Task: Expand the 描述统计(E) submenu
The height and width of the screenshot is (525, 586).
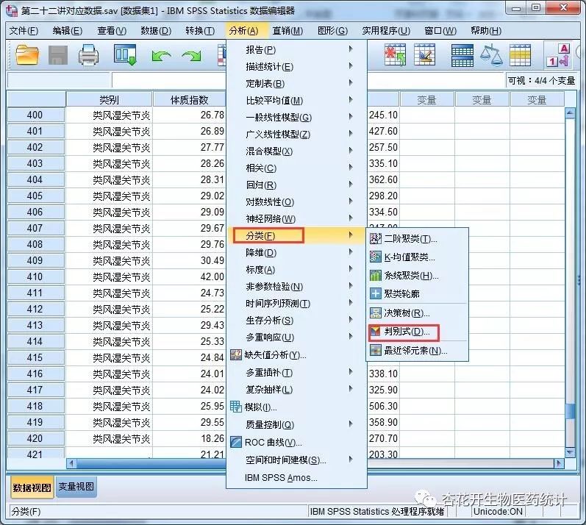Action: click(350, 66)
